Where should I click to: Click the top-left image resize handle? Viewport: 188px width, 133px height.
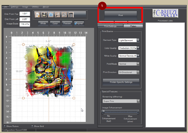tap(23, 44)
